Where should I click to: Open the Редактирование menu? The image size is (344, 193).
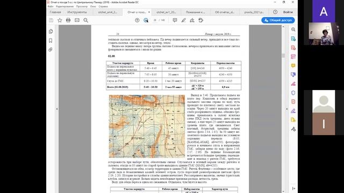coord(64,6)
